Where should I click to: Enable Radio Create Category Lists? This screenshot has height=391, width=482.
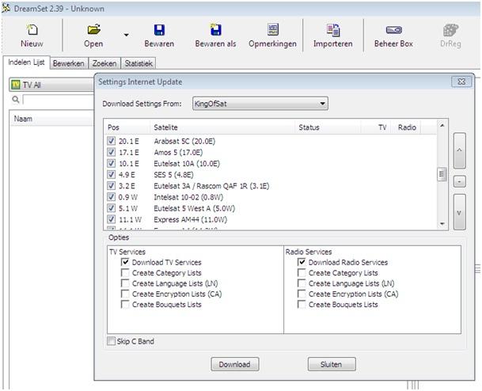click(302, 272)
